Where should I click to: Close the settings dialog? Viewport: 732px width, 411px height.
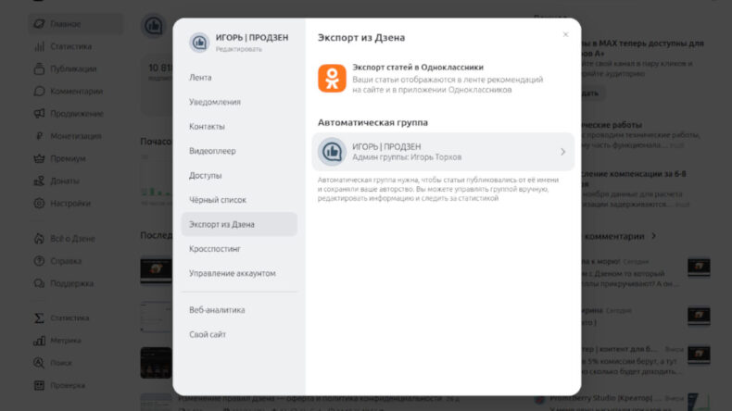(565, 34)
